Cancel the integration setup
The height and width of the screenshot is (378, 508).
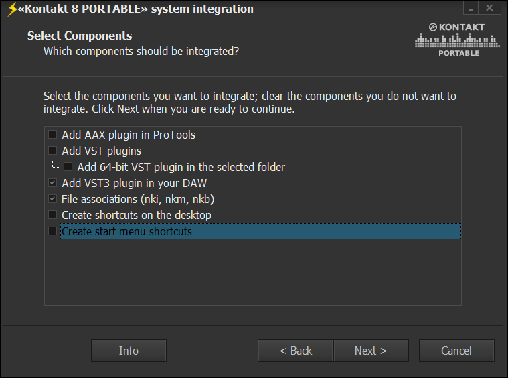click(456, 351)
